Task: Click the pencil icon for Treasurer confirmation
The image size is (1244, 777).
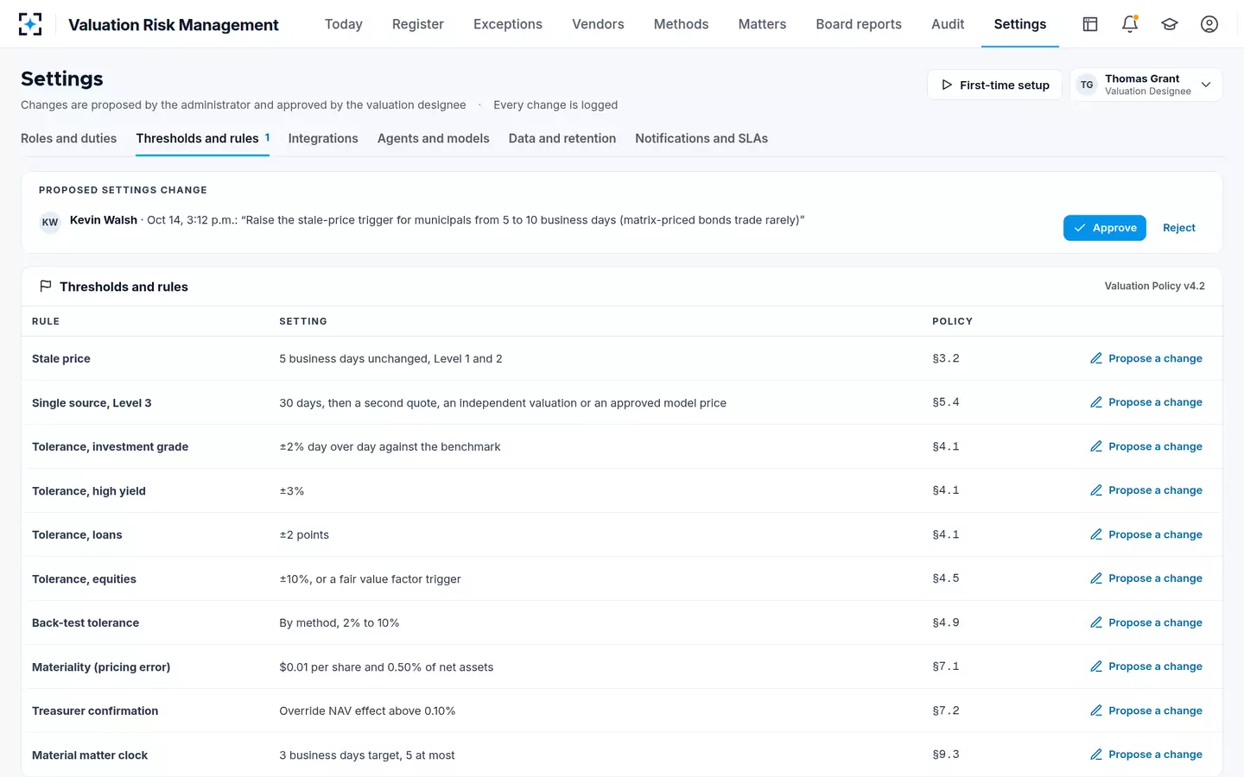Action: coord(1096,711)
